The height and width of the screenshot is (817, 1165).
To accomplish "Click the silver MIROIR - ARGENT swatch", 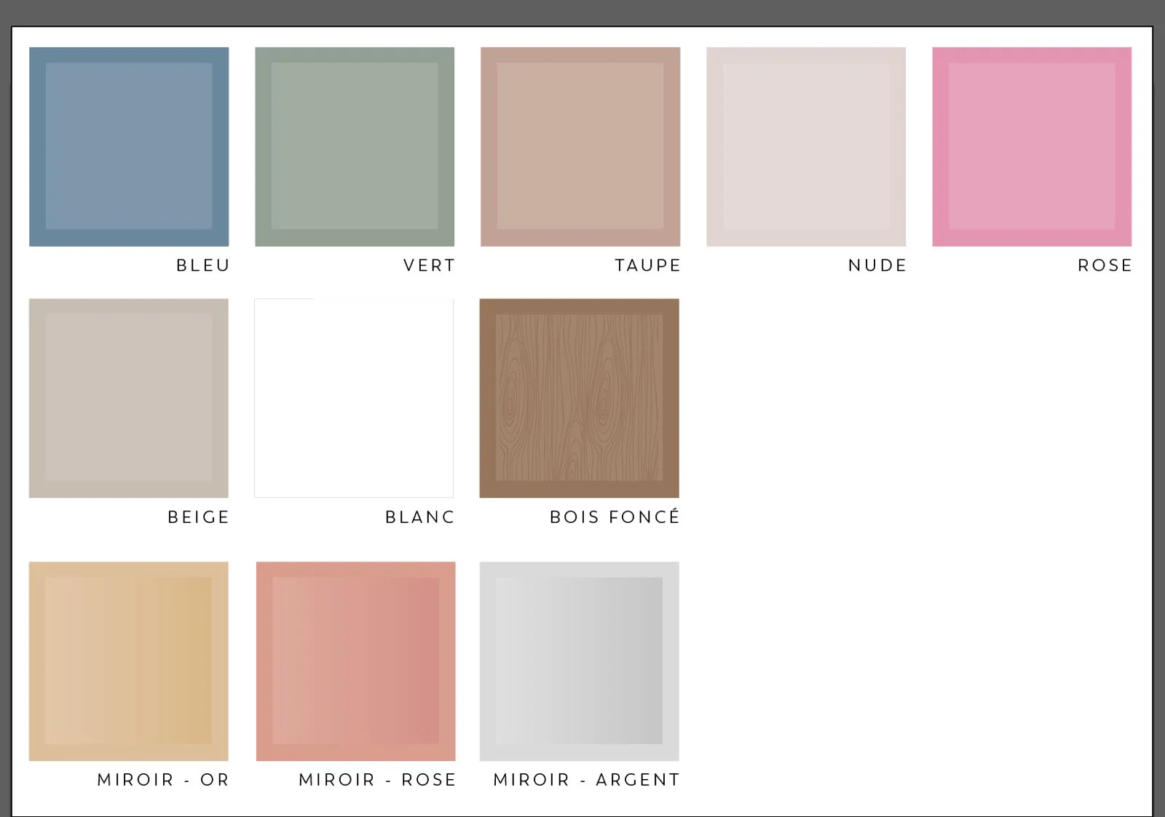I will click(580, 661).
